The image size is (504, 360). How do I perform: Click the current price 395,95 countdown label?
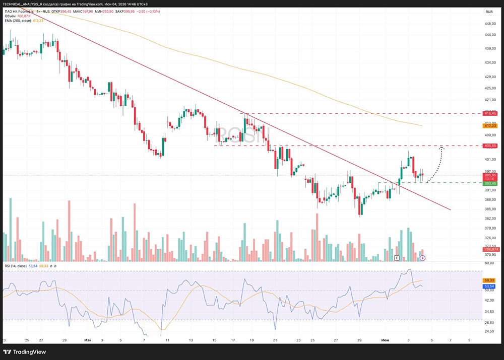point(490,177)
